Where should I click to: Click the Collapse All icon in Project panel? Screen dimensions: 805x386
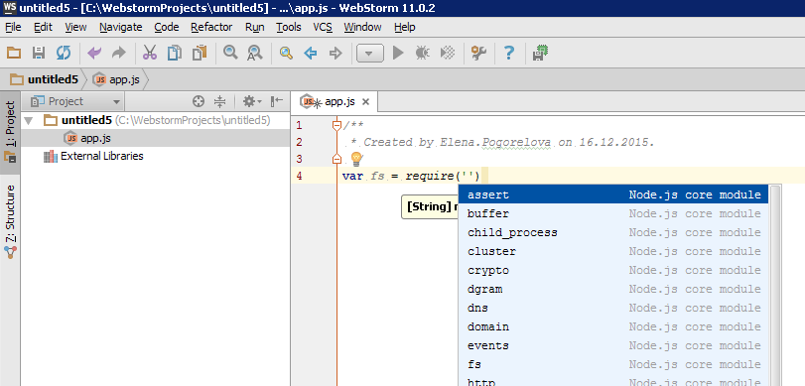[219, 101]
